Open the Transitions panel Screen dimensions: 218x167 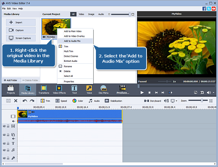coord(44,90)
